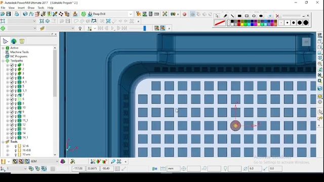Select the filled ellipse drawing tool

tap(261, 16)
